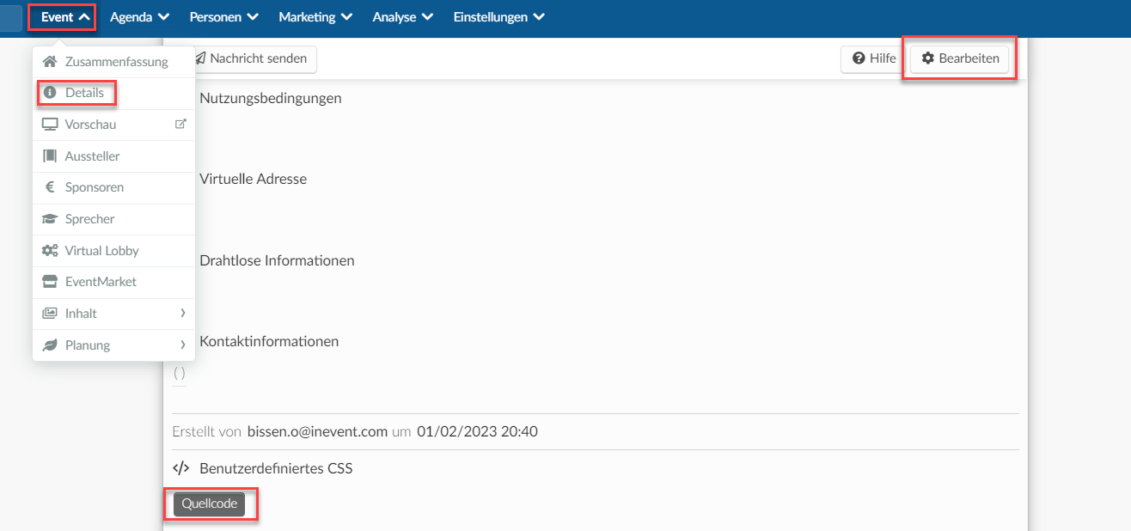Click the Drahtlose Informationen heading
Image resolution: width=1131 pixels, height=531 pixels.
click(277, 260)
